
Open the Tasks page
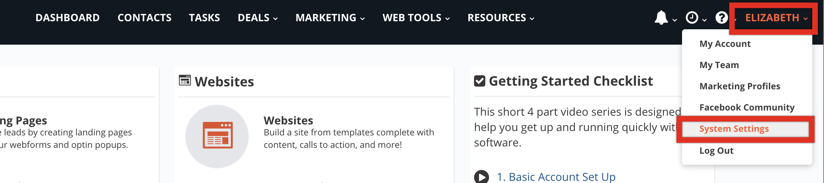tap(205, 18)
